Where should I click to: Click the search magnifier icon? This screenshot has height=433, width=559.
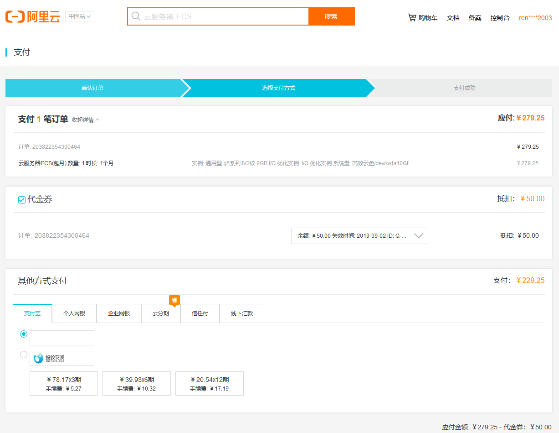[136, 16]
